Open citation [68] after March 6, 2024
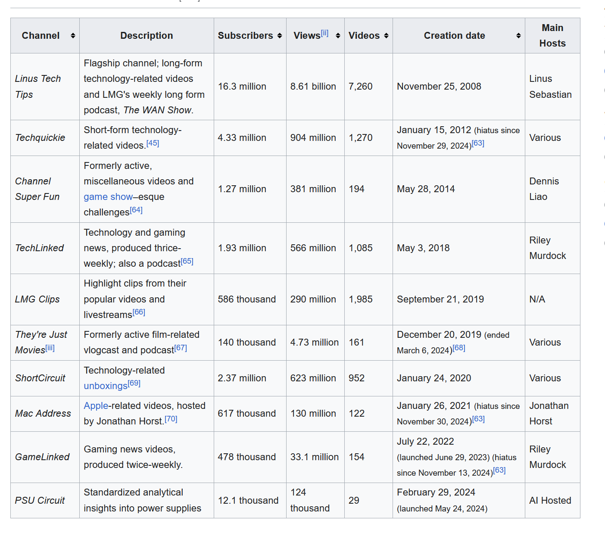 tap(459, 348)
